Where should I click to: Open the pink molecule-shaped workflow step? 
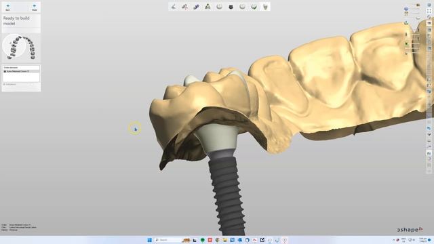pyautogui.click(x=185, y=7)
